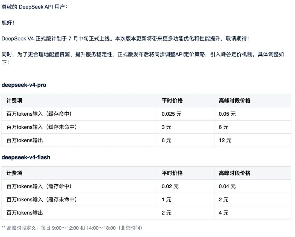The height and width of the screenshot is (237, 295).
Task: Click the 0.02 元 flash price cell
Action: coord(170,186)
